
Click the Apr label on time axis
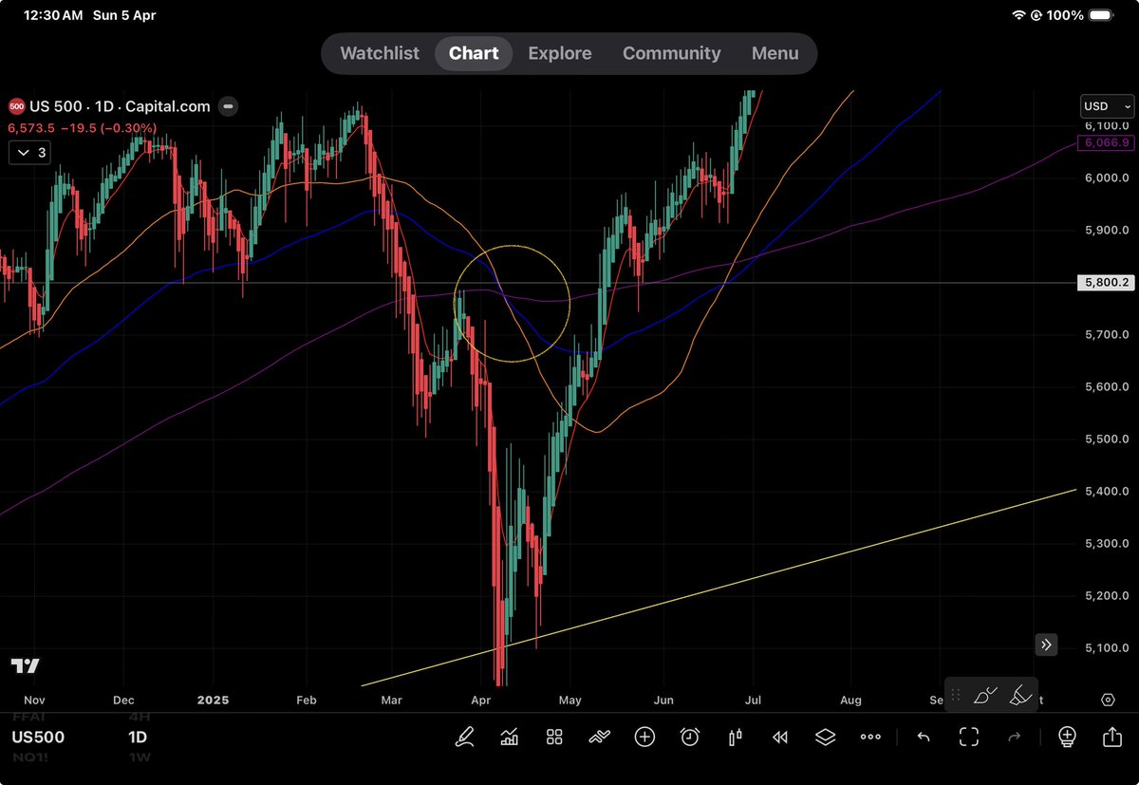point(480,701)
